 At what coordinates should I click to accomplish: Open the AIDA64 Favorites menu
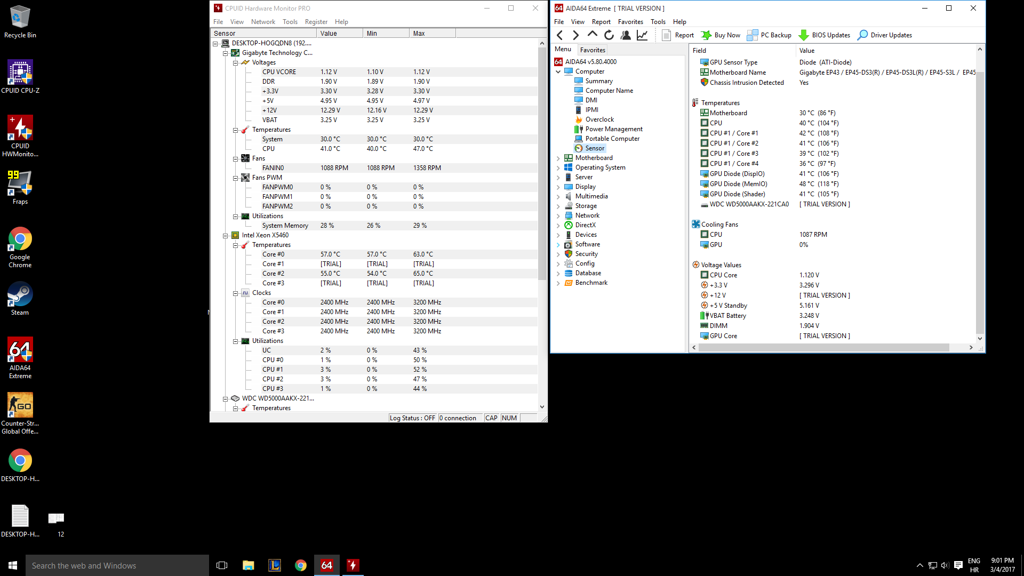pos(630,22)
